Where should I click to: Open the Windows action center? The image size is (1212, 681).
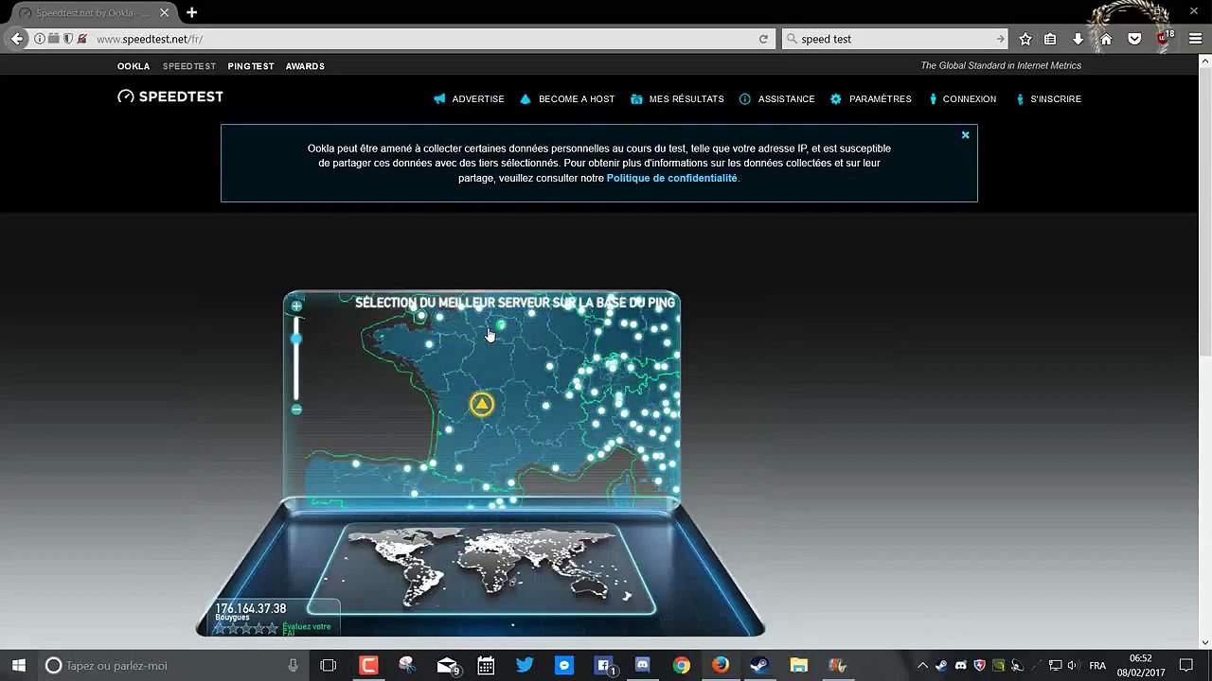pyautogui.click(x=1186, y=666)
